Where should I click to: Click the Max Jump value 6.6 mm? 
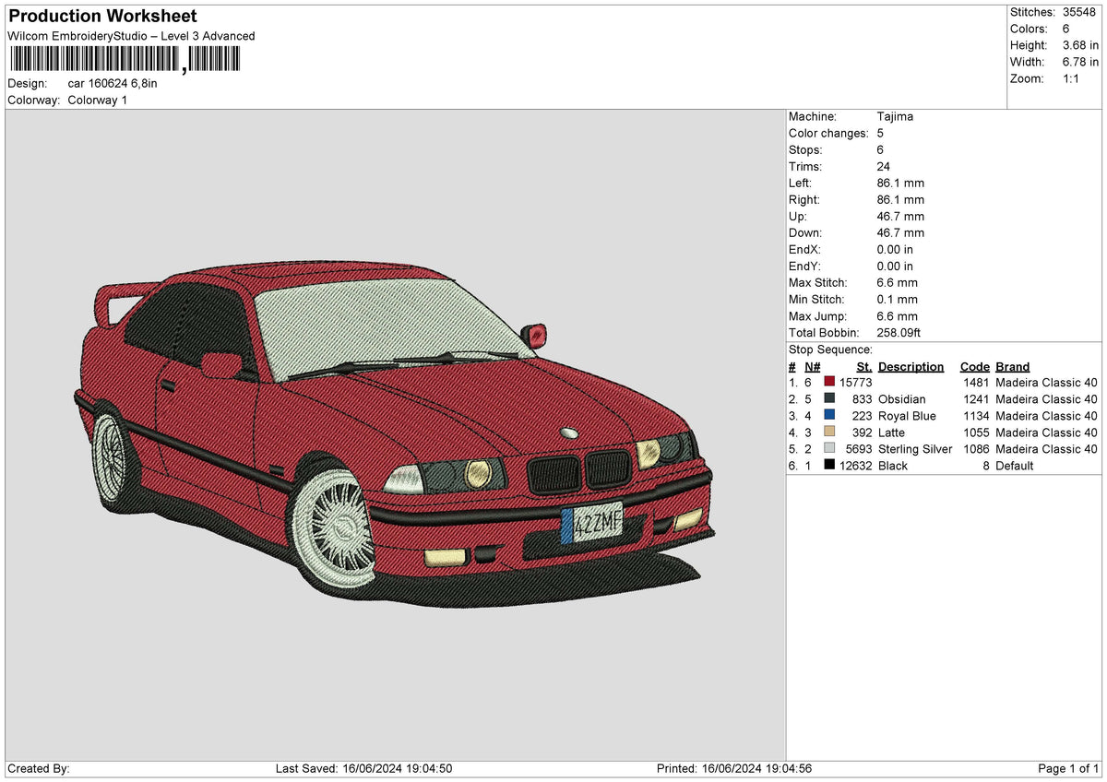[x=898, y=316]
